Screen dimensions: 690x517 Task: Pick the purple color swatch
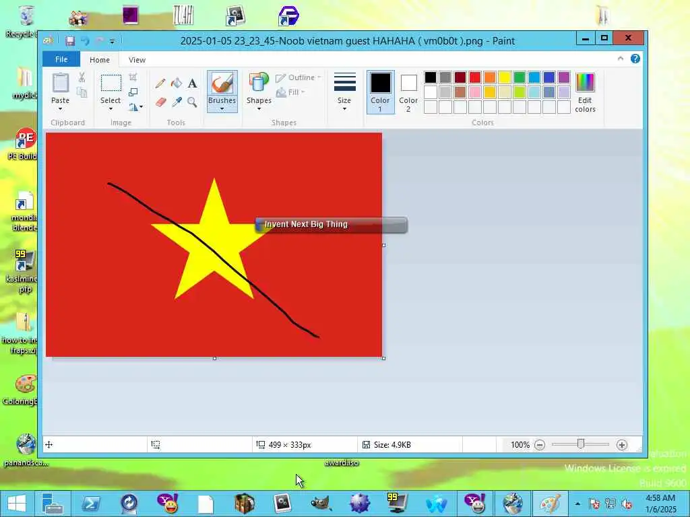564,78
